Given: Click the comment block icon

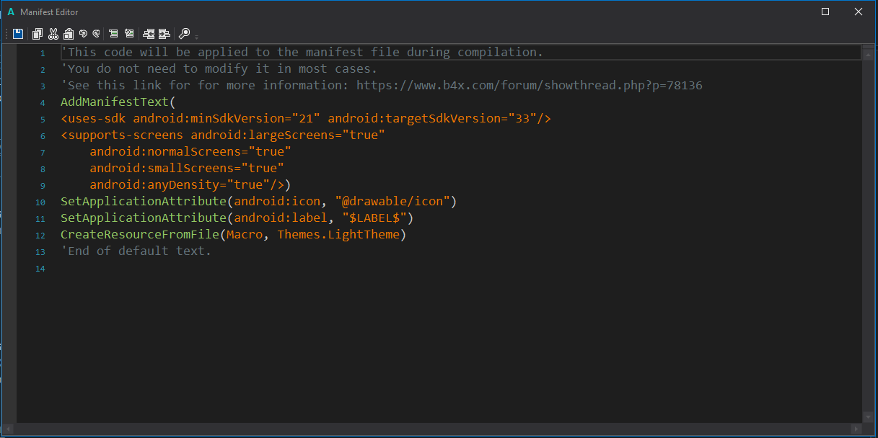Looking at the screenshot, I should 113,33.
